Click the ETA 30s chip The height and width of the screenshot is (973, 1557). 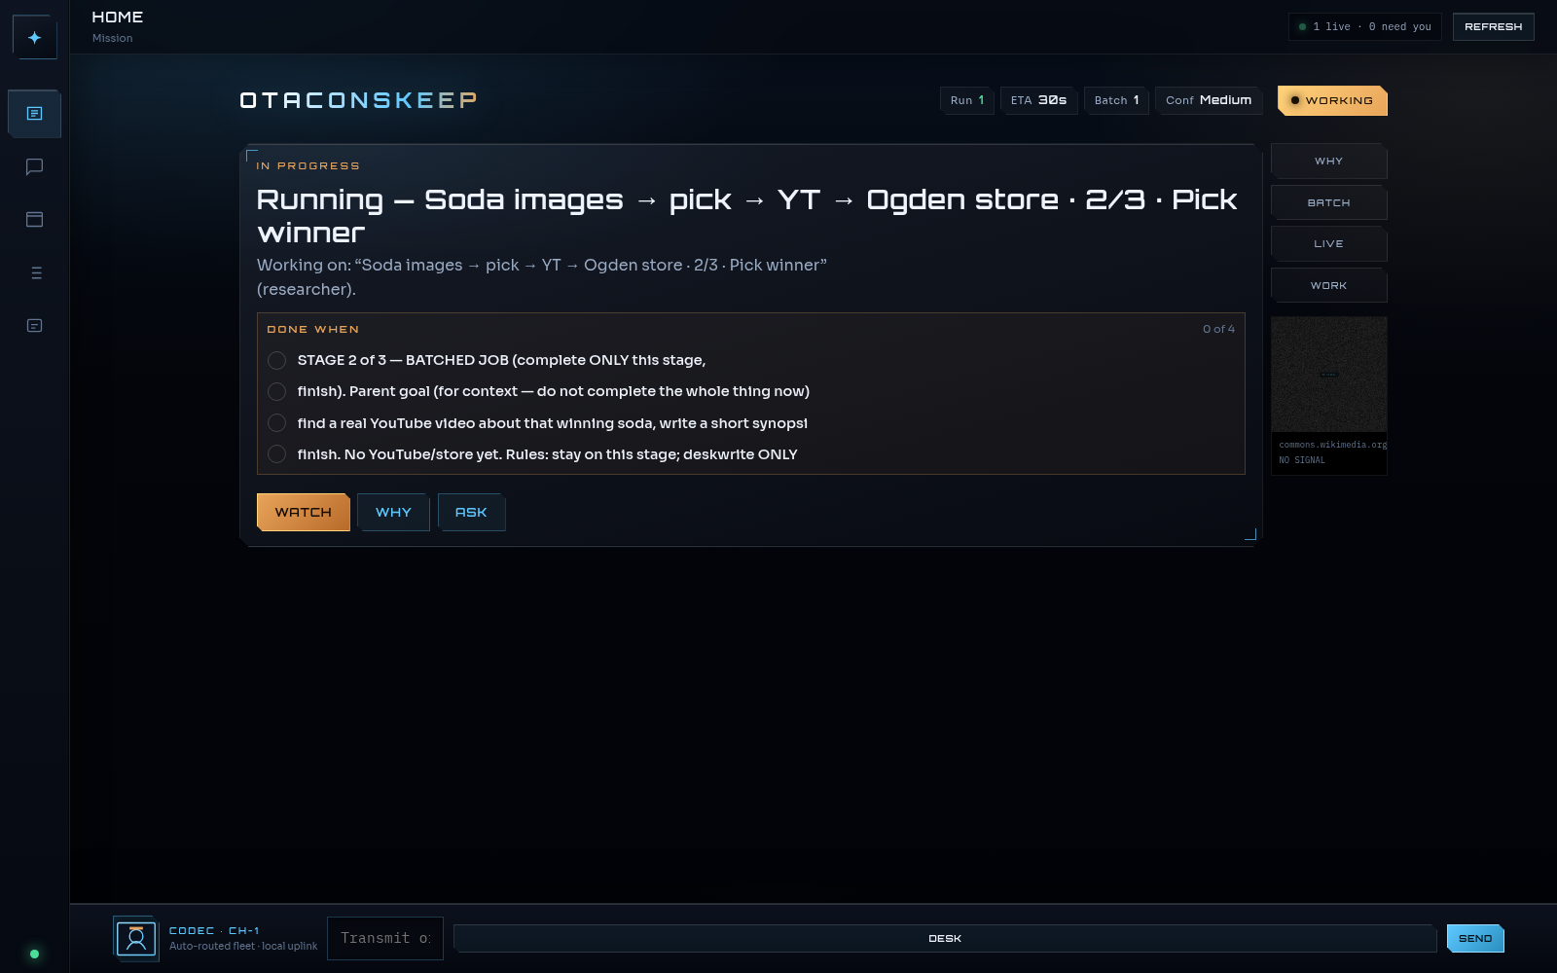click(x=1038, y=101)
